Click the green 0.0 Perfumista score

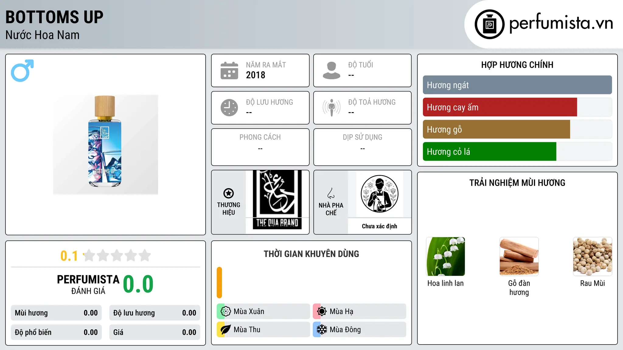[138, 284]
